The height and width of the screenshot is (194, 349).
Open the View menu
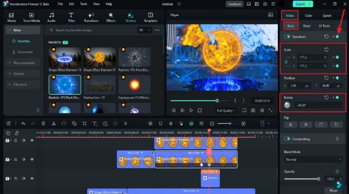pos(96,4)
